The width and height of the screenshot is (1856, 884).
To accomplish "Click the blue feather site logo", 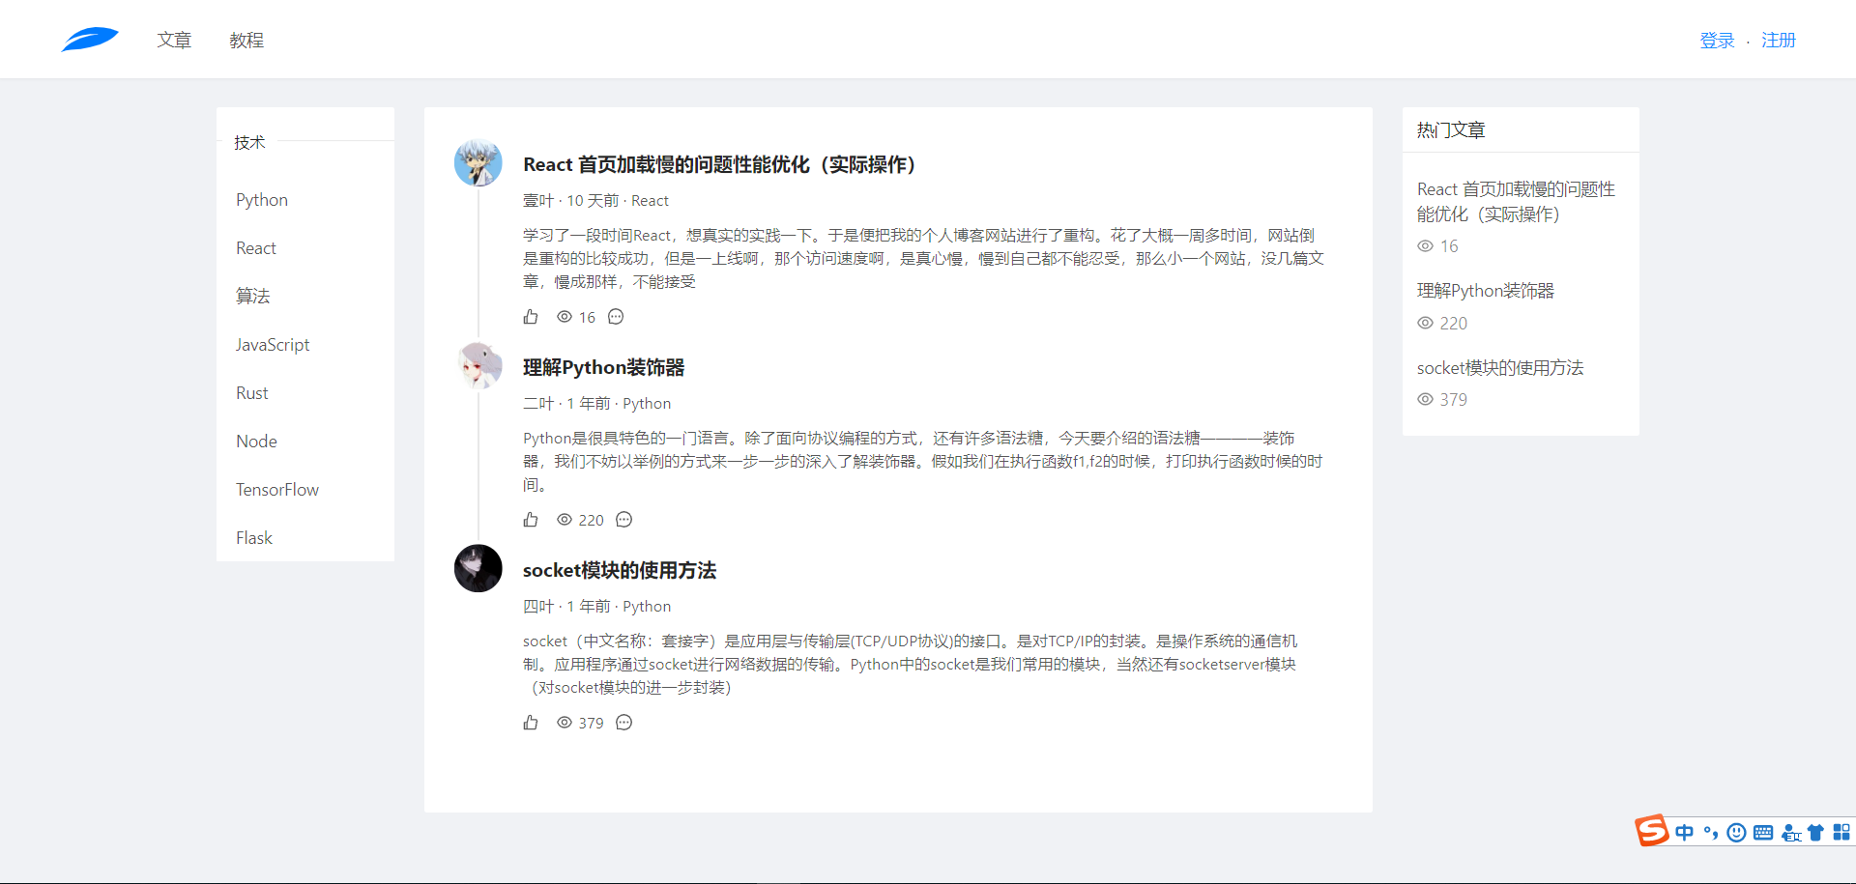I will 89,40.
